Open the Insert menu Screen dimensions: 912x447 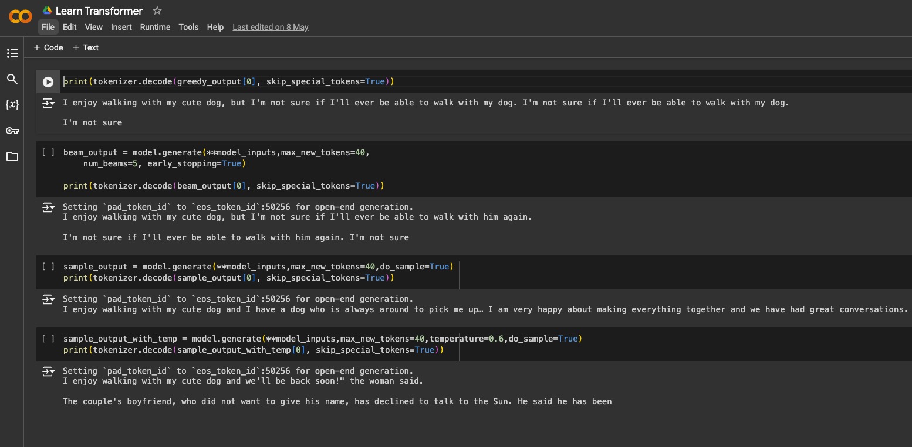121,27
